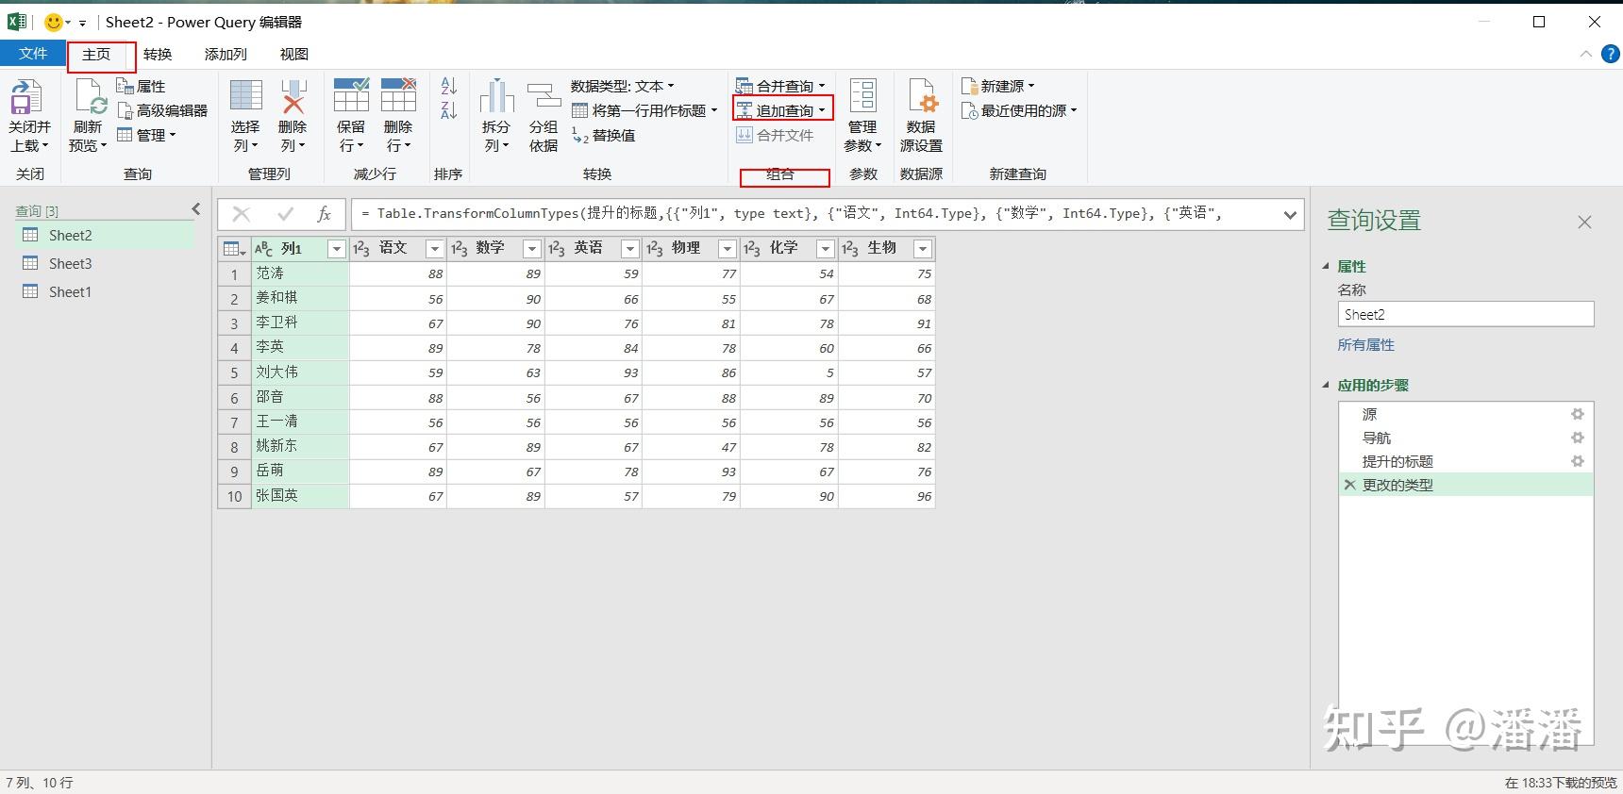
Task: Click the Close & Load (关闭并上载) icon
Action: [x=26, y=98]
